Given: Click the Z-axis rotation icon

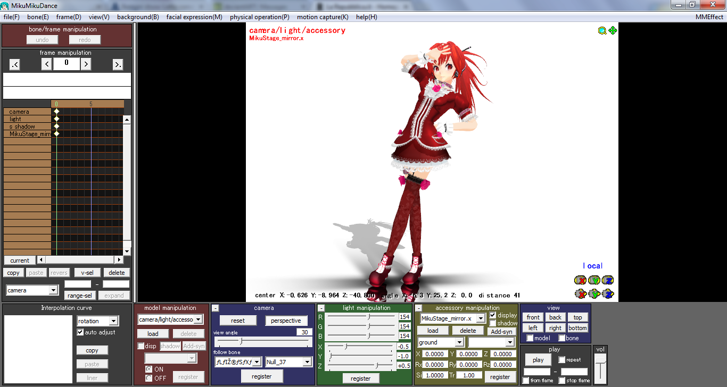Looking at the screenshot, I should pyautogui.click(x=608, y=280).
